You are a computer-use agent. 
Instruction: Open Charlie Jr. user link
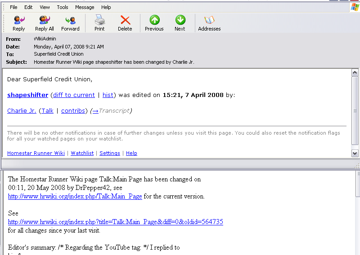pyautogui.click(x=22, y=110)
